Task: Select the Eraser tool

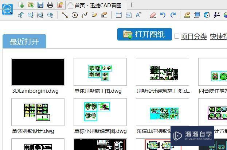Action: [x=153, y=15]
